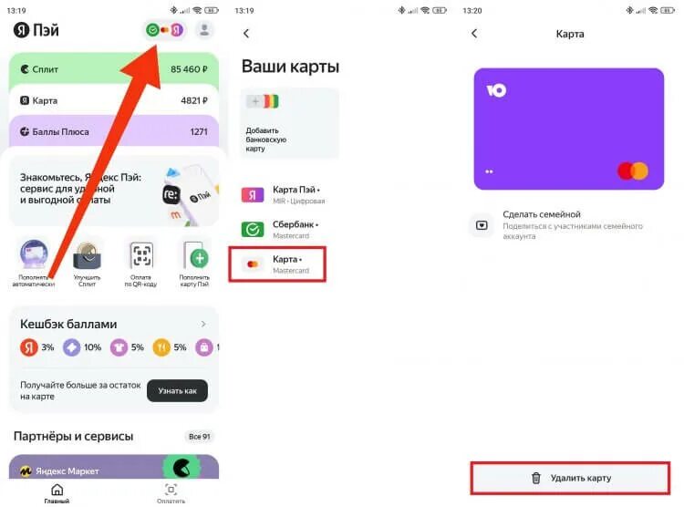Tap the 'Улучшить Сплит' icon
Viewport: 684px width, 507px height.
[x=88, y=254]
